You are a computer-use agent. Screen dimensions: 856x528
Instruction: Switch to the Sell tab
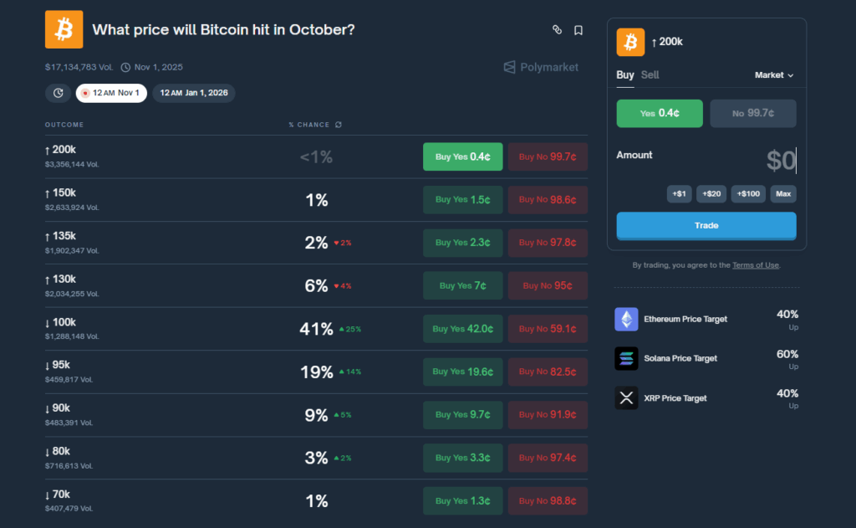[650, 75]
